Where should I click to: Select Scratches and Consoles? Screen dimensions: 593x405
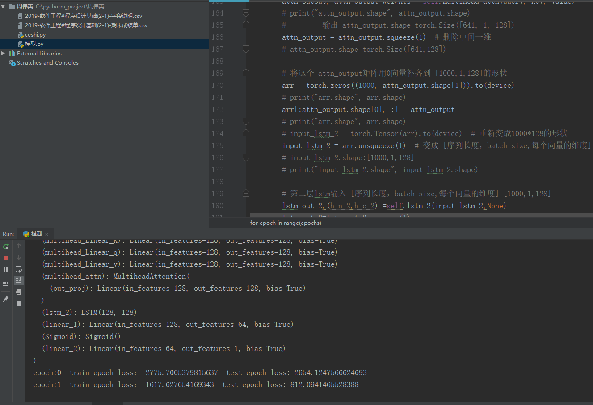(47, 62)
